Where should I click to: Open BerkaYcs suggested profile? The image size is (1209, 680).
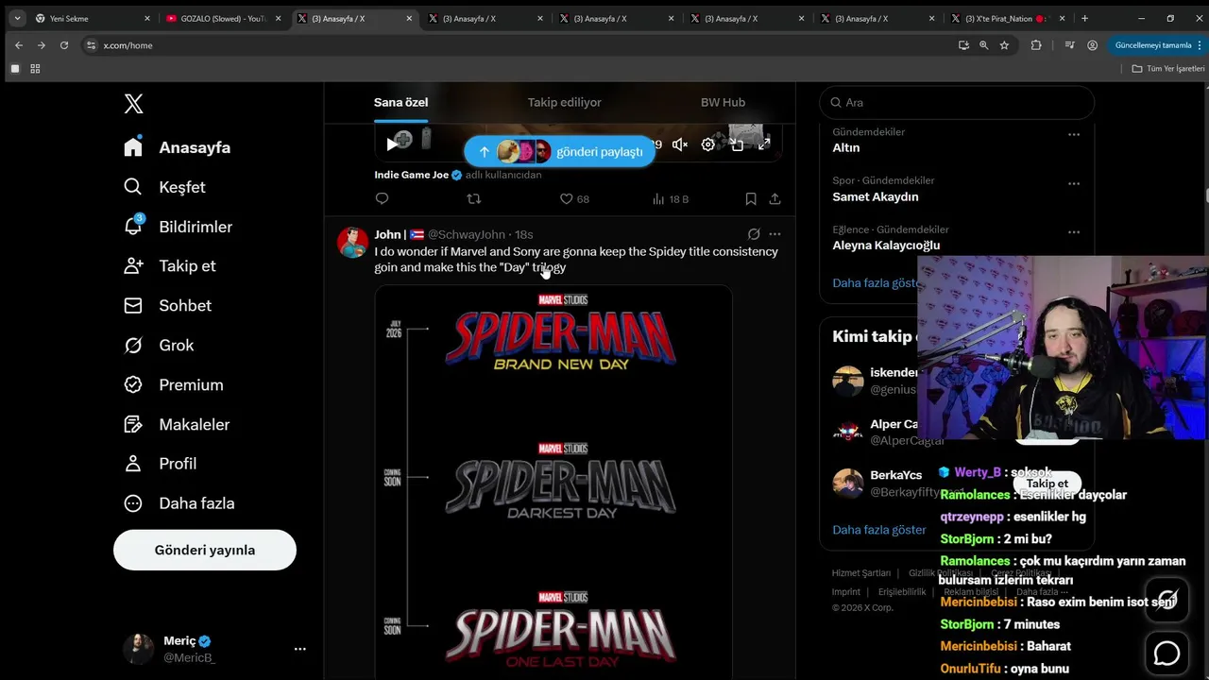coord(895,475)
